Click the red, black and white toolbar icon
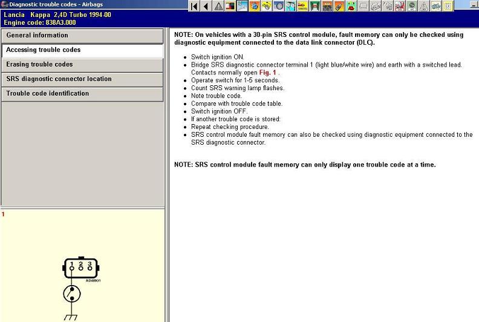The height and width of the screenshot is (322, 479). point(230,6)
